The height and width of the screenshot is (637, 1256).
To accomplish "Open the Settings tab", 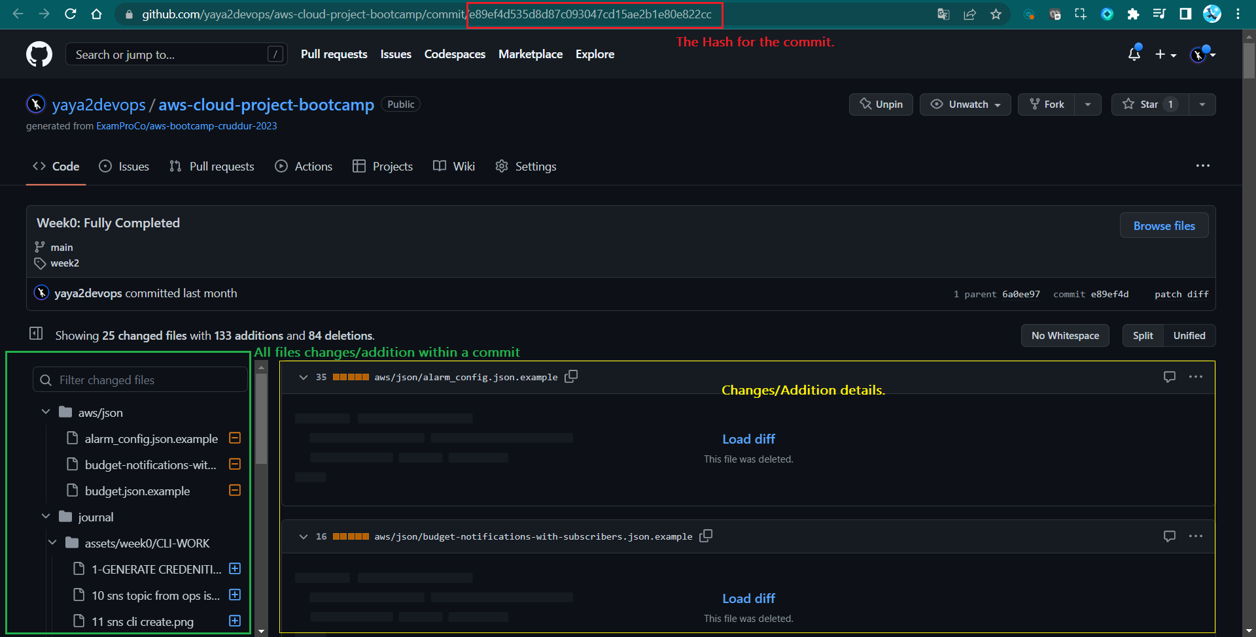I will click(526, 167).
